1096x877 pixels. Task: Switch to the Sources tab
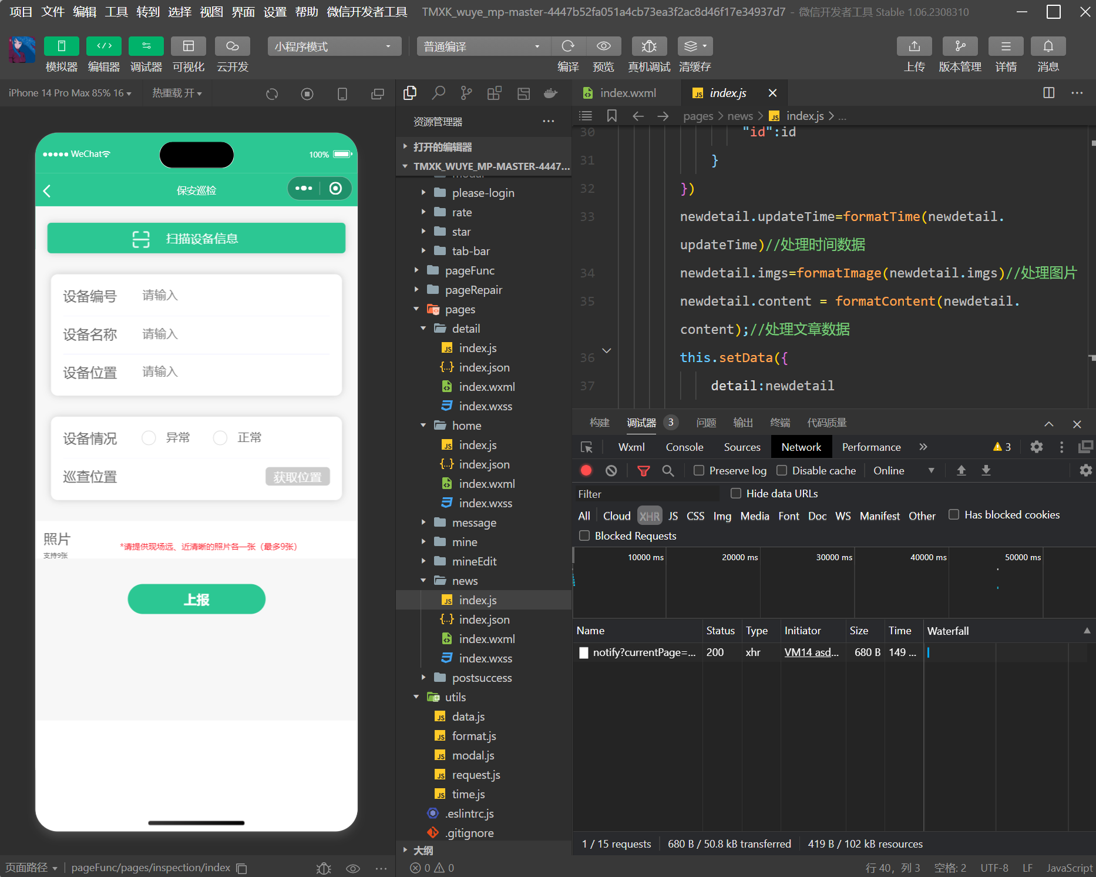point(742,447)
